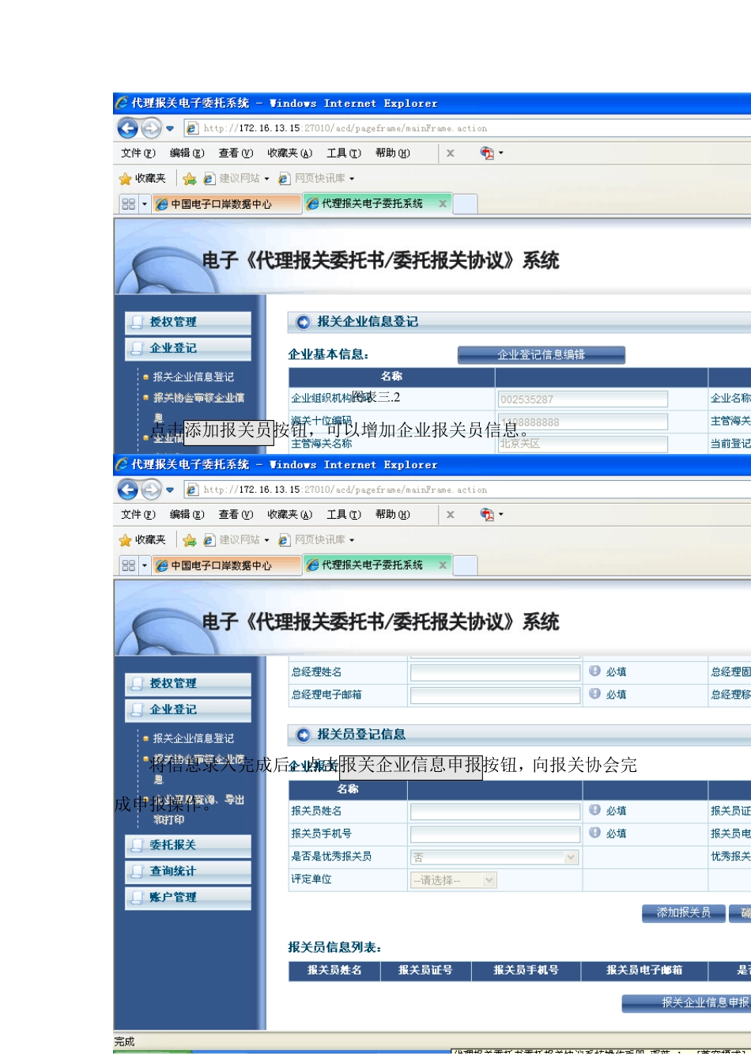Image resolution: width=751 pixels, height=1063 pixels.
Task: Open 文件 menu in upper browser
Action: click(138, 153)
